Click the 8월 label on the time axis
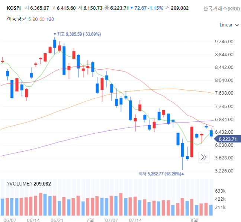Viewport: 241px width, 222px height. click(194, 220)
